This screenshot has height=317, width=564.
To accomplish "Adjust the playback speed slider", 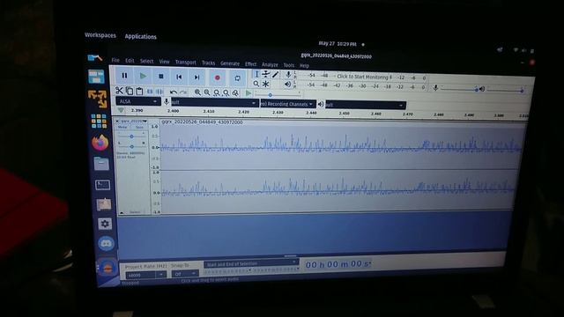I will [x=278, y=94].
